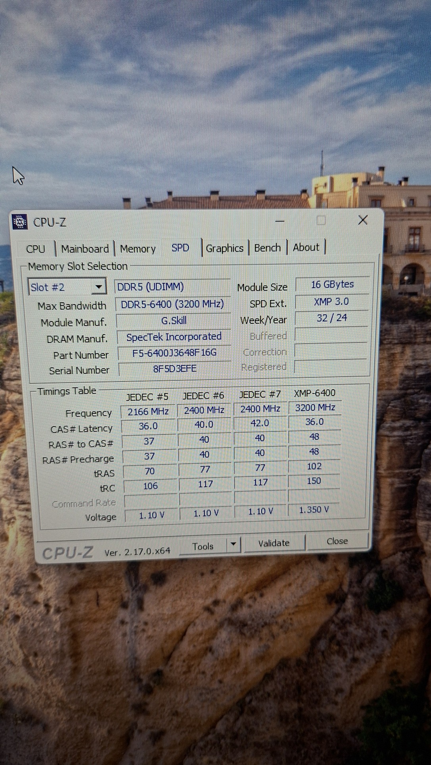The width and height of the screenshot is (431, 765).
Task: Open the Bench tab
Action: 268,248
